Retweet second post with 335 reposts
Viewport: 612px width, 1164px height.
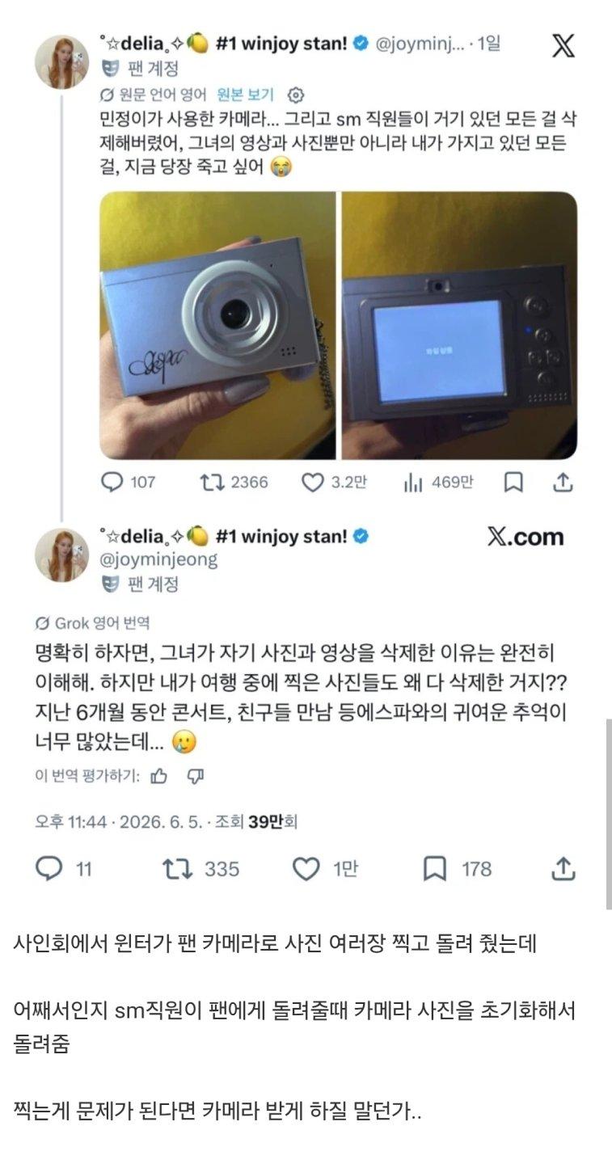[177, 869]
